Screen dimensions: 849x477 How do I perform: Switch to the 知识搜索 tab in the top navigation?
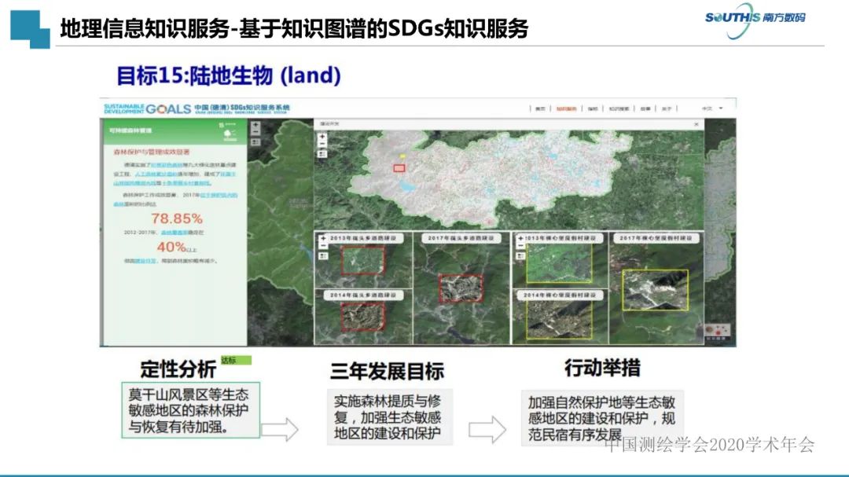pos(621,108)
